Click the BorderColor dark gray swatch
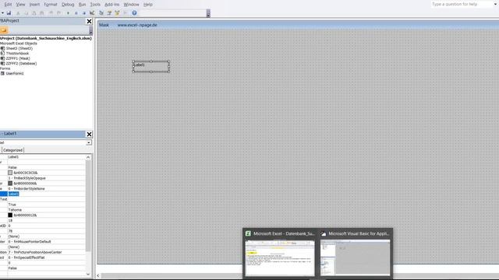The width and height of the screenshot is (499, 280). [10, 184]
